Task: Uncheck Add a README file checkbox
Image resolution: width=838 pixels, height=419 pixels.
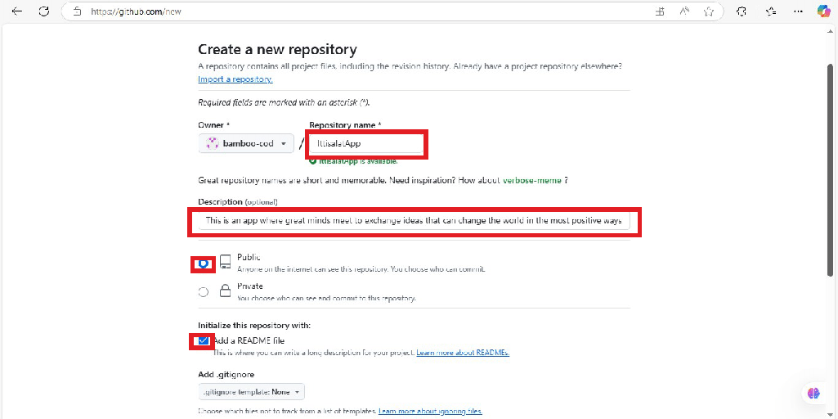Action: tap(203, 340)
